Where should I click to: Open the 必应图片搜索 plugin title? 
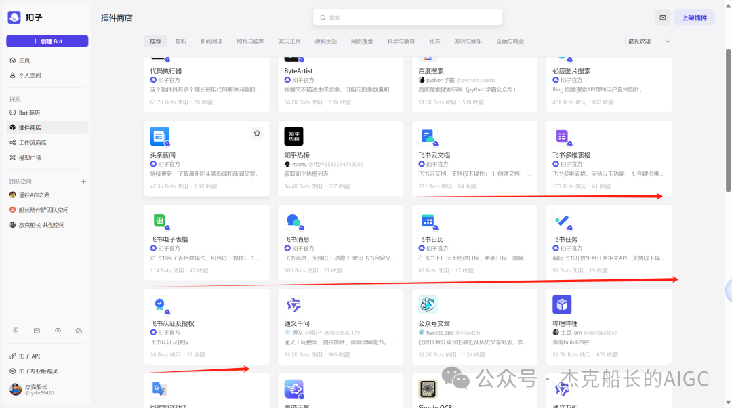[571, 71]
